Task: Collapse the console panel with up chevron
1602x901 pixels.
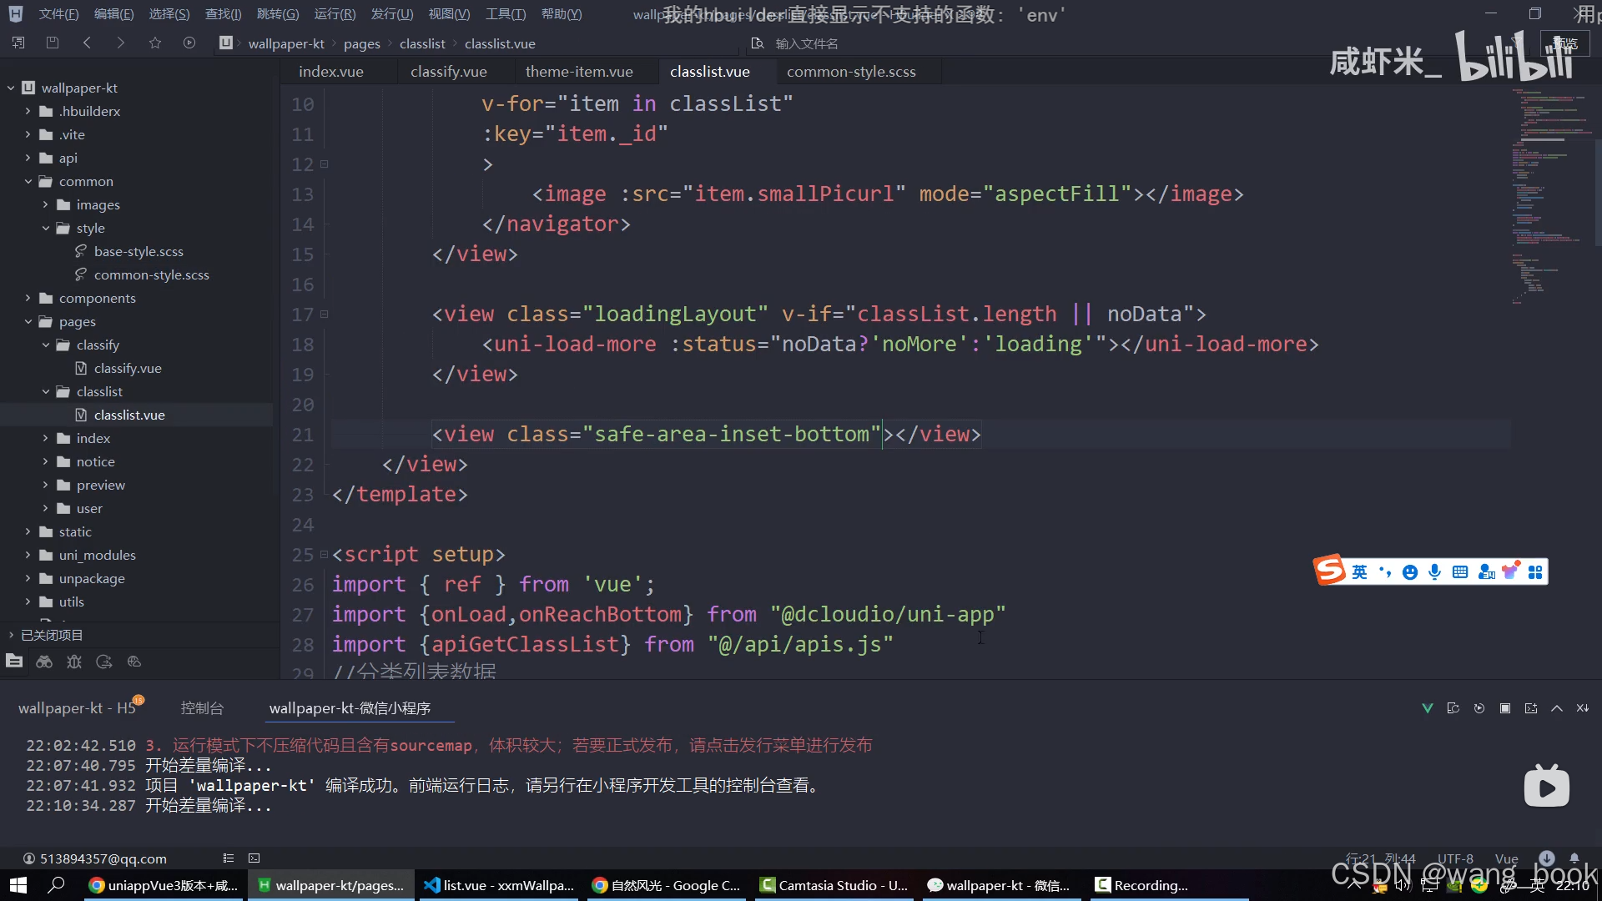Action: pos(1557,708)
